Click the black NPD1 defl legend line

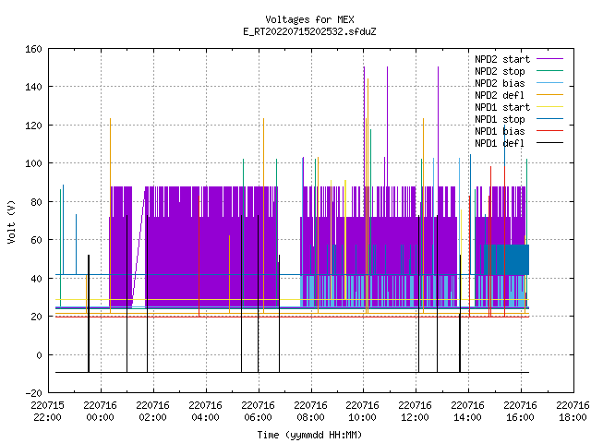click(x=549, y=143)
